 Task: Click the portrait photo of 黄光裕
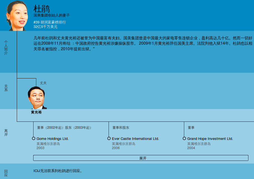point(37,98)
